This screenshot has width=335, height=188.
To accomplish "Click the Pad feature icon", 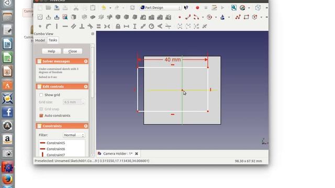I will 84,17.
